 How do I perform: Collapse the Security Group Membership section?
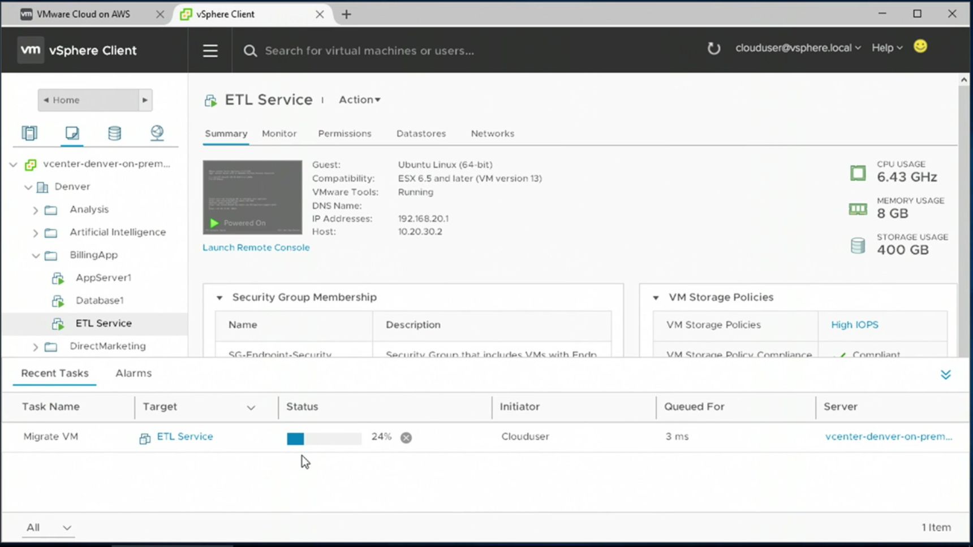click(x=219, y=298)
